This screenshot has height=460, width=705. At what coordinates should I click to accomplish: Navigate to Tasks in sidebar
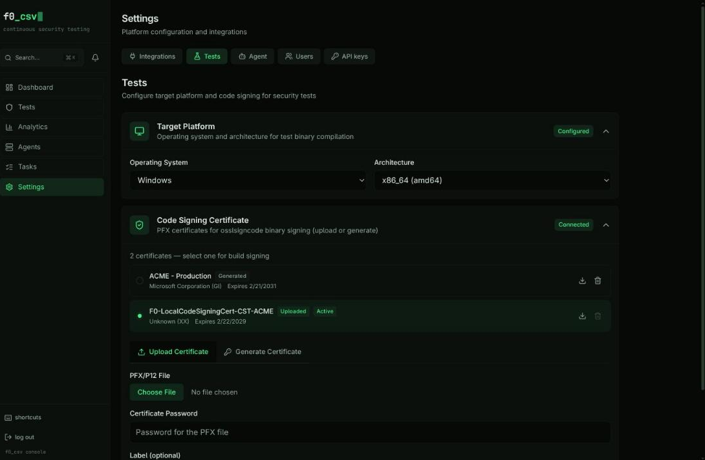(x=52, y=167)
